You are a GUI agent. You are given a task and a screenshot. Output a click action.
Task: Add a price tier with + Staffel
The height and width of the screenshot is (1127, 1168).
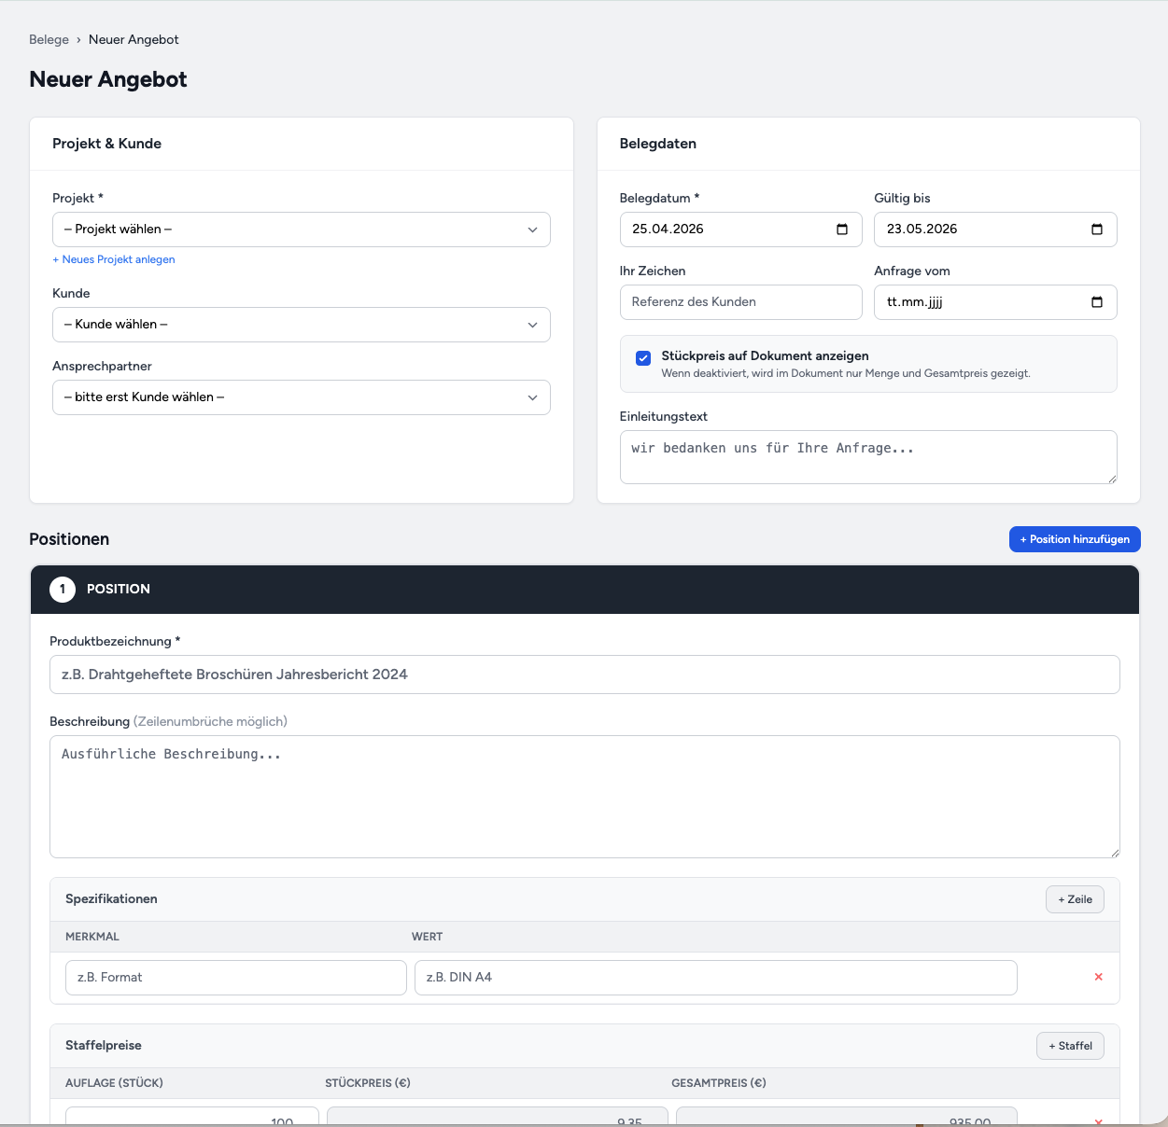[x=1070, y=1046]
